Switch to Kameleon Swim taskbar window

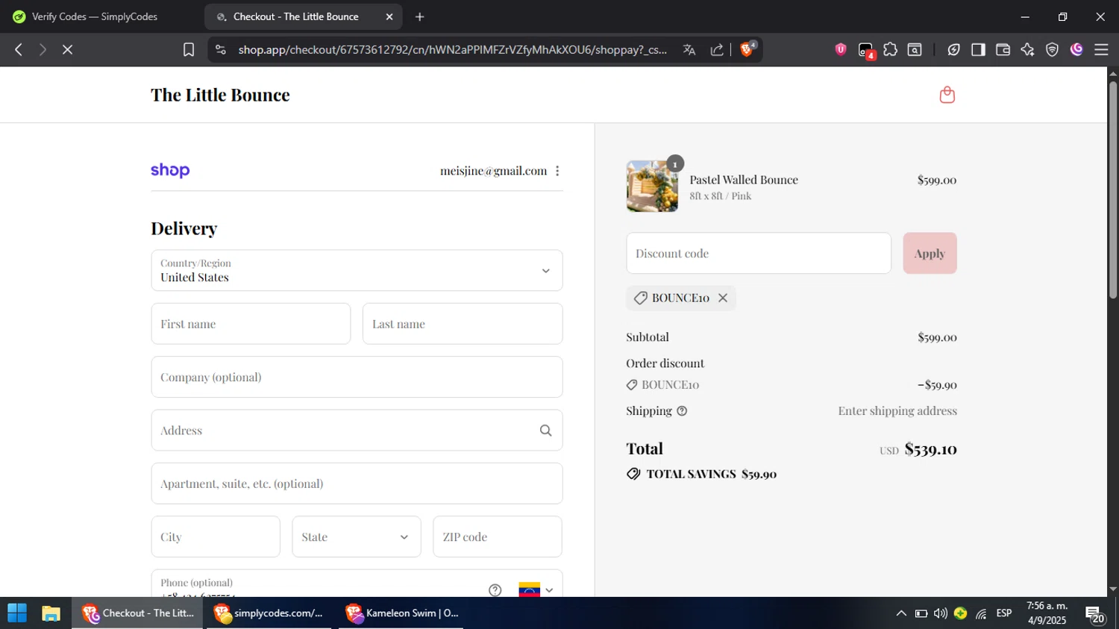[401, 613]
